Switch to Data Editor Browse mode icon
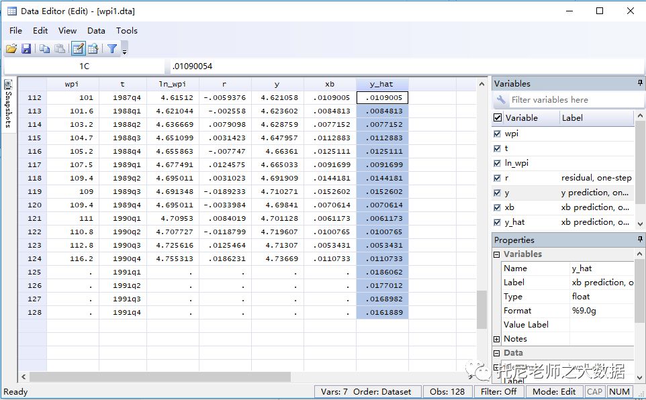 click(x=93, y=49)
